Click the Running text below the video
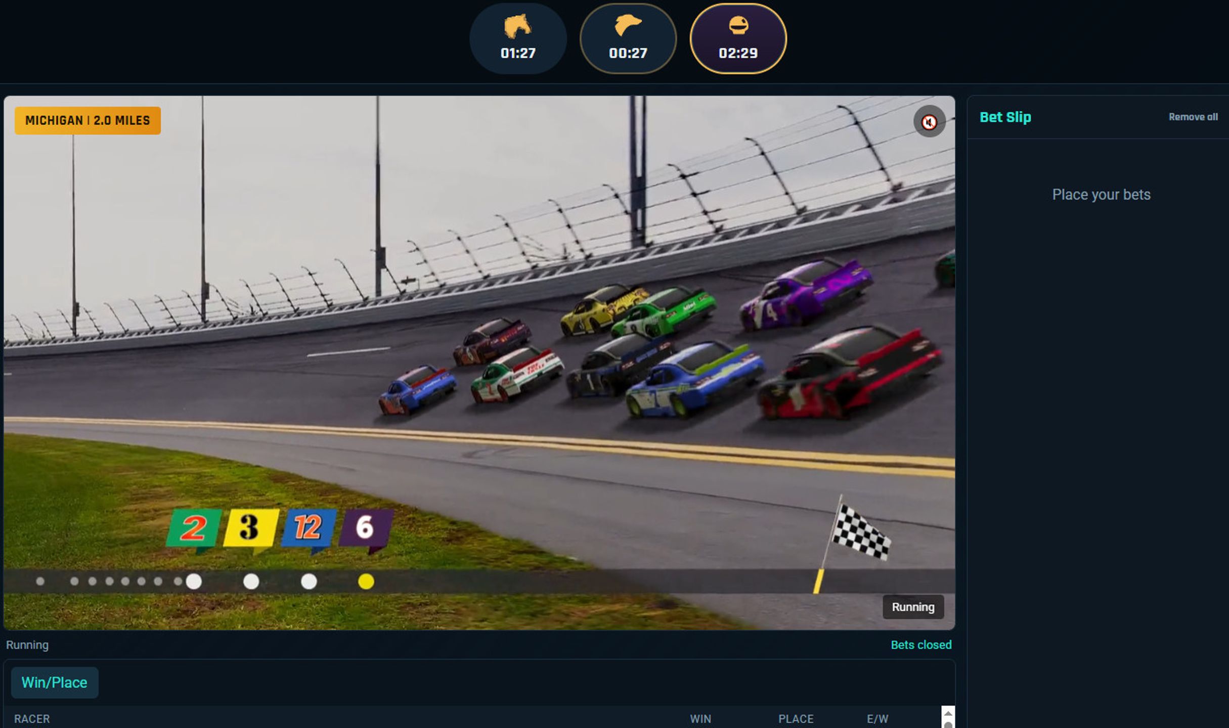 (27, 645)
